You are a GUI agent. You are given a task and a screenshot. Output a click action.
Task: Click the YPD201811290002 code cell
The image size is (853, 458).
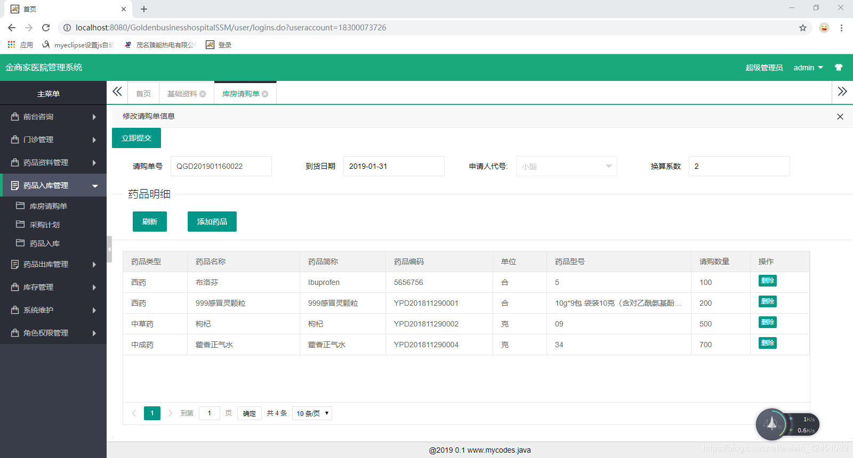point(439,324)
